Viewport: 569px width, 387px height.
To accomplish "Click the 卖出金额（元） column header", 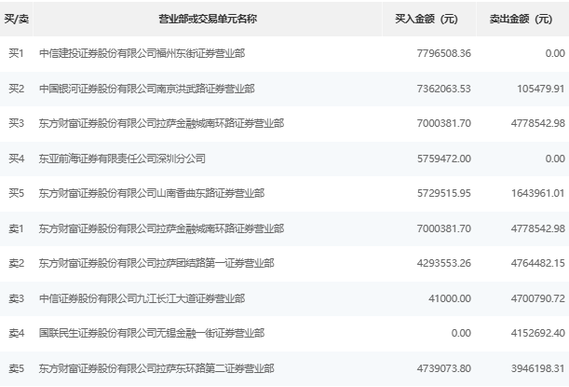I will 522,19.
